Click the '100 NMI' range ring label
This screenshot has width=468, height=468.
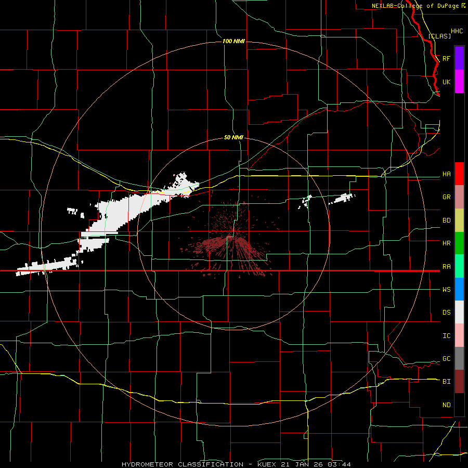233,41
